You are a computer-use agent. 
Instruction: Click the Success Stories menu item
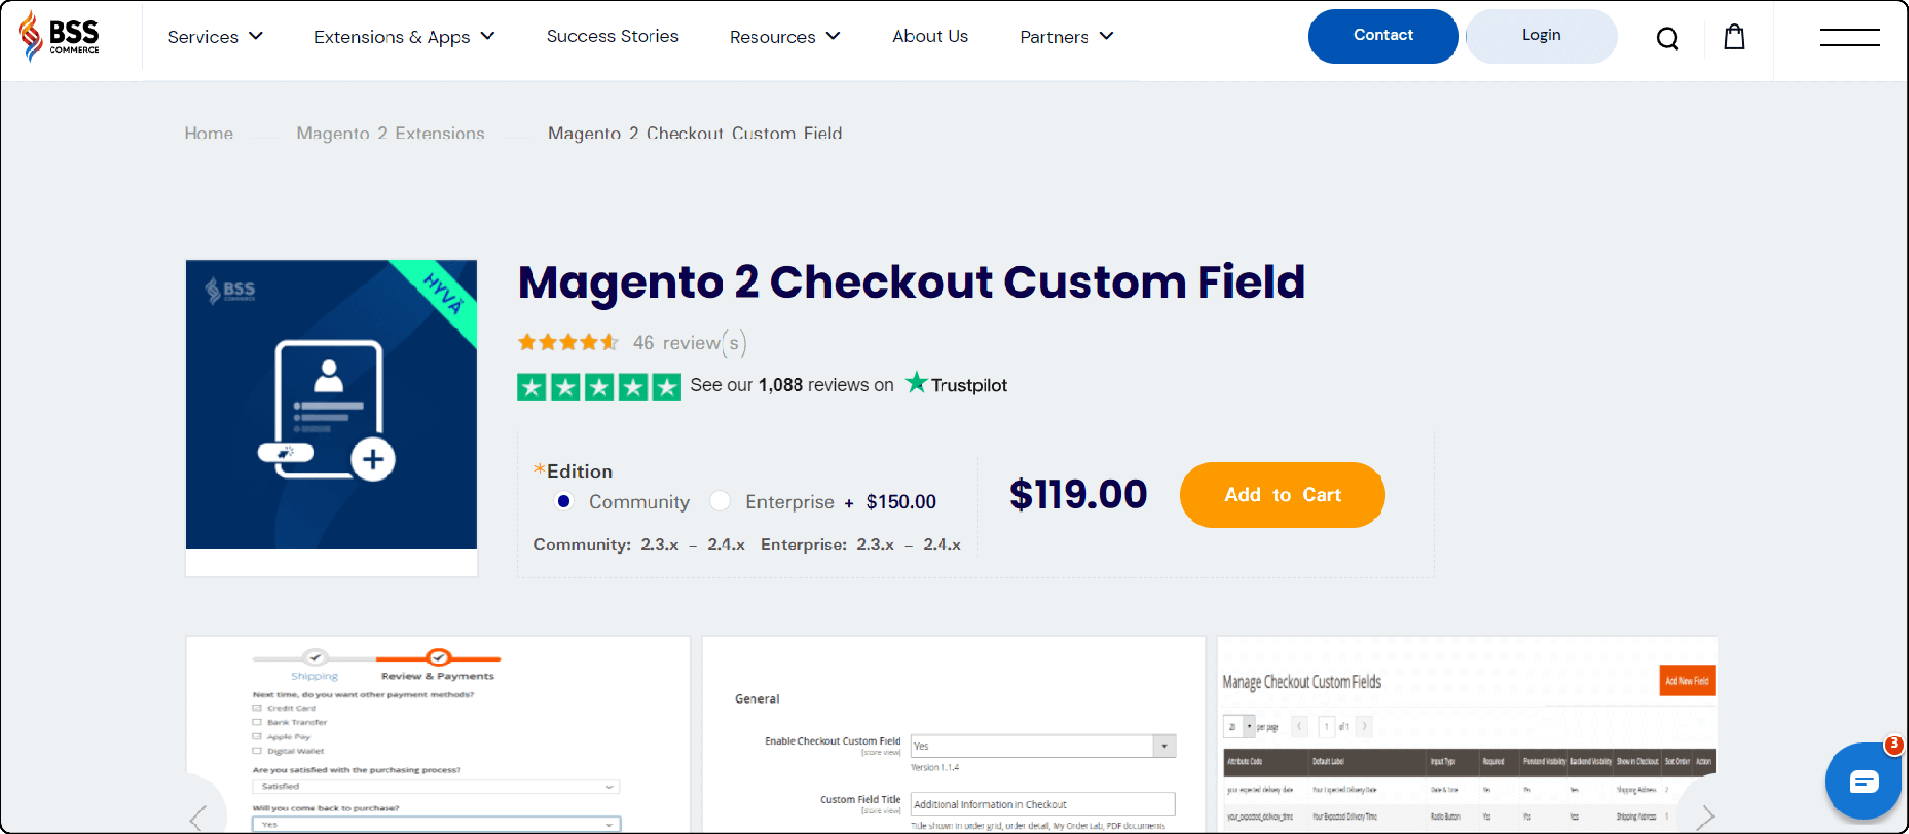tap(613, 35)
